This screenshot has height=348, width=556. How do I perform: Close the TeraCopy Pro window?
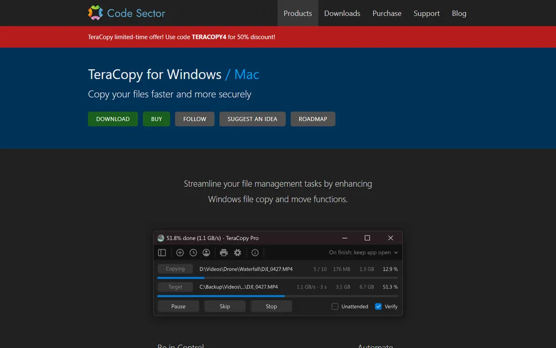390,238
